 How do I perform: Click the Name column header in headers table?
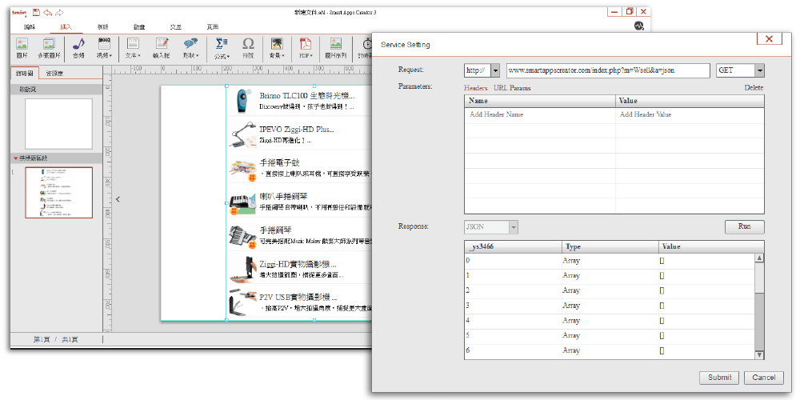pyautogui.click(x=540, y=101)
